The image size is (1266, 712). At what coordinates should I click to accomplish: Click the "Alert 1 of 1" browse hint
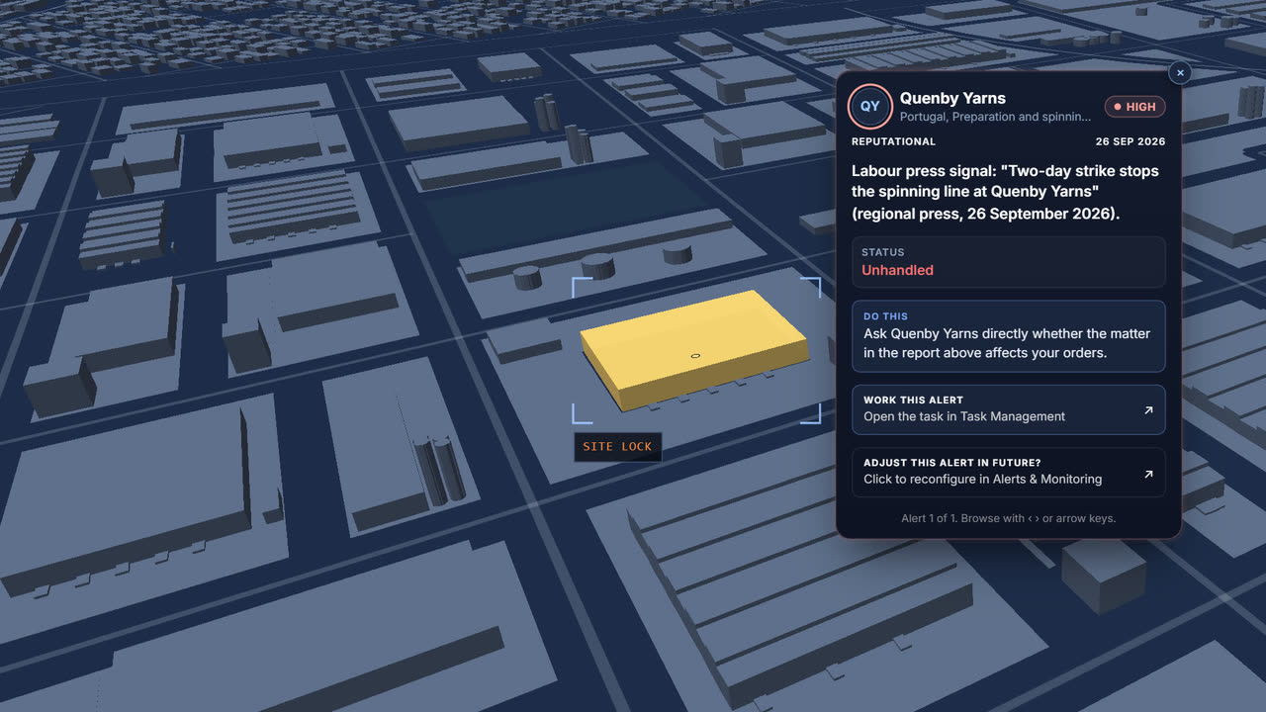click(1008, 518)
